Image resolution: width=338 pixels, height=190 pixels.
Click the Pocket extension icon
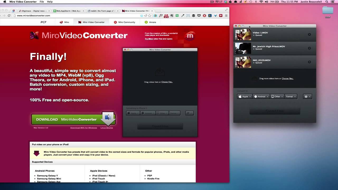pos(199,16)
